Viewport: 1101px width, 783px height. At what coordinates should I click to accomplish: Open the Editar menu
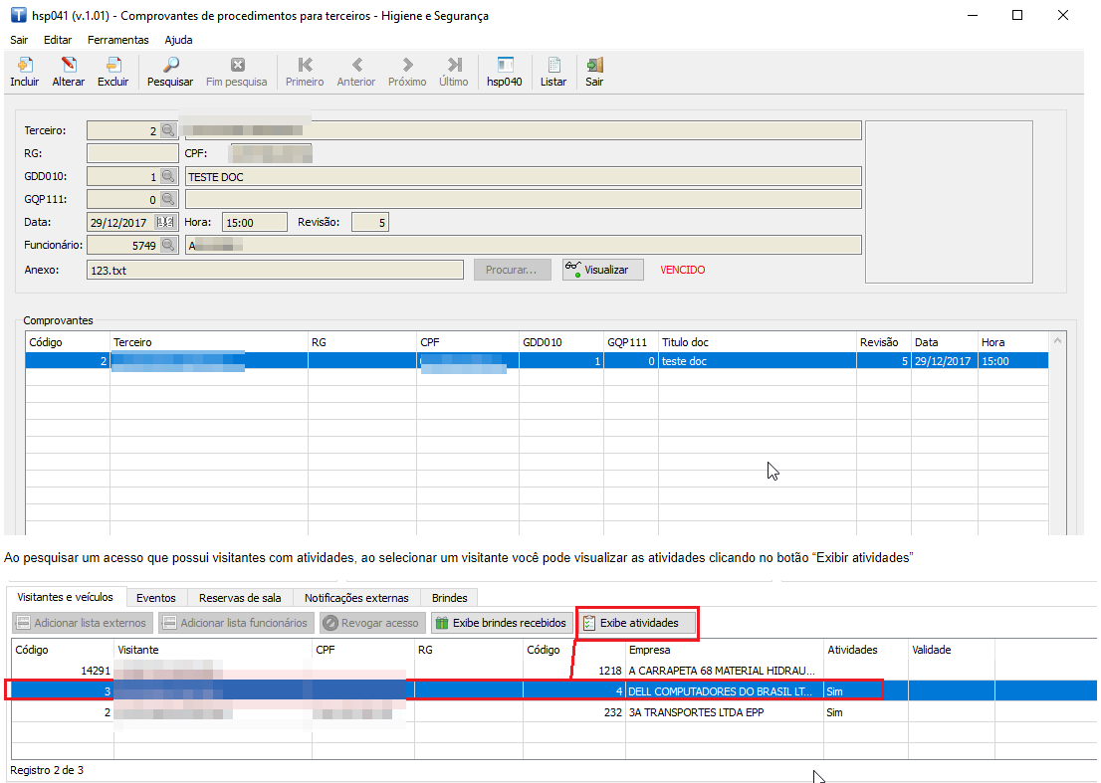click(x=58, y=40)
